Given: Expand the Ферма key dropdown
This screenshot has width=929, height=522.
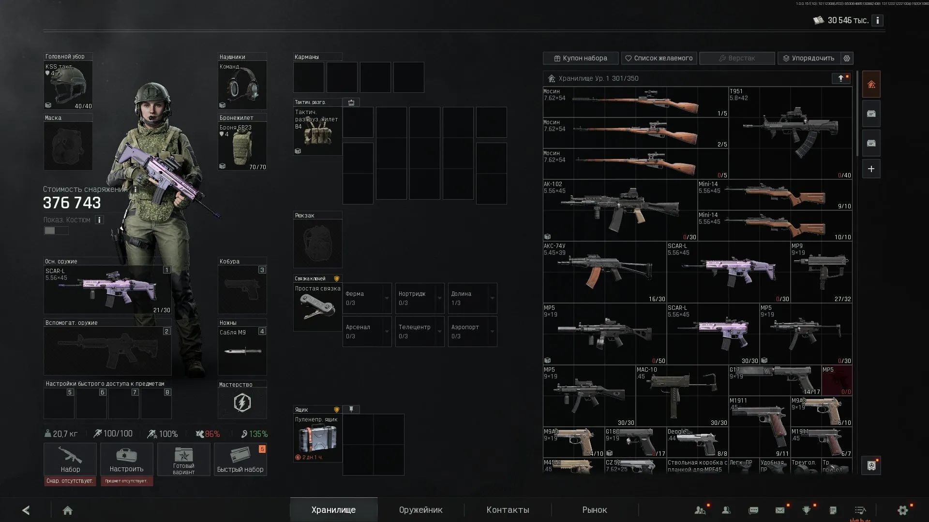Looking at the screenshot, I should tap(387, 298).
